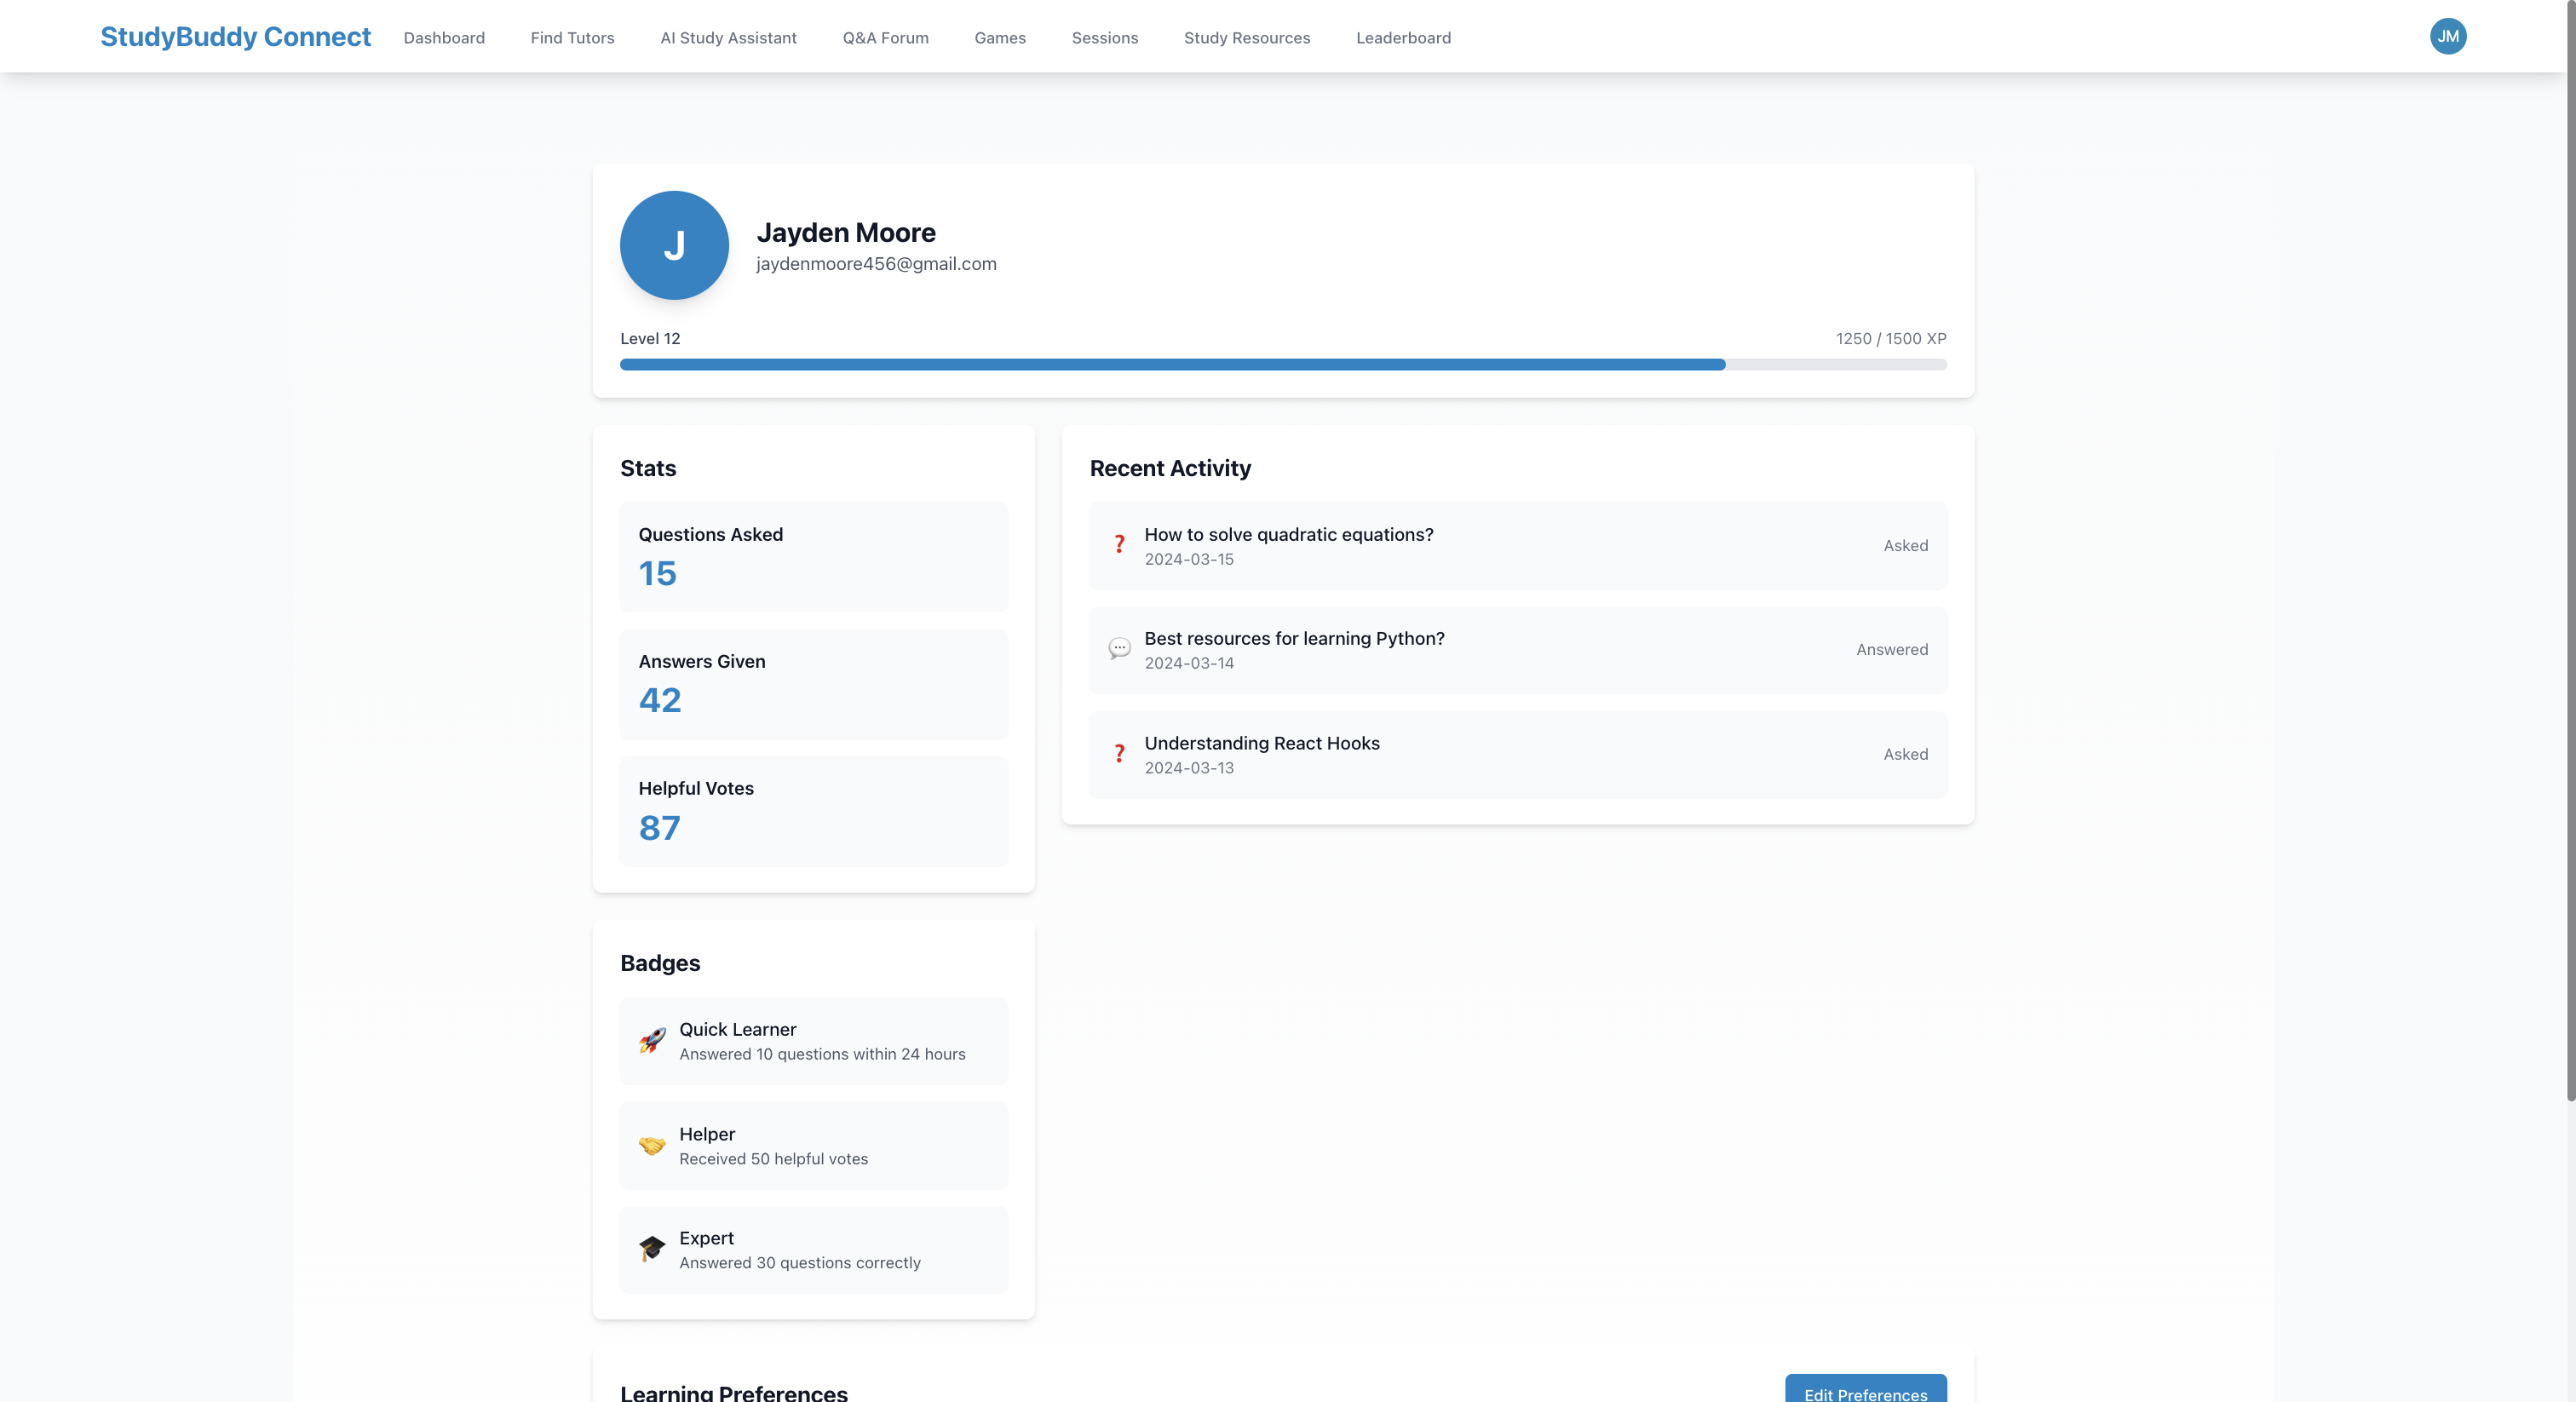Click the large J profile avatar

coord(674,245)
